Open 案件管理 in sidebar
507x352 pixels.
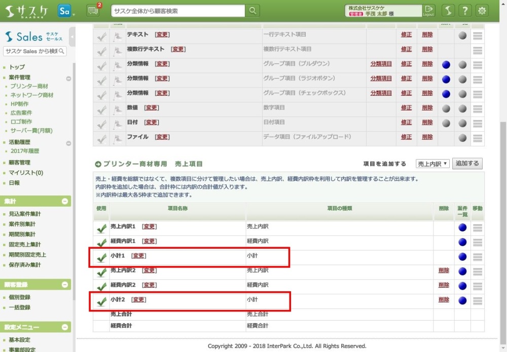click(19, 77)
